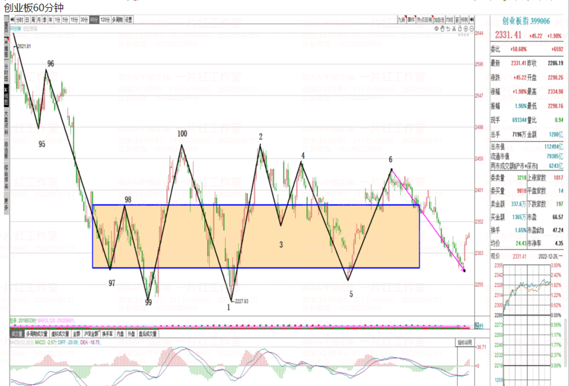Open the 多周期 multi-period view
Image resolution: width=569 pixels, height=386 pixels.
point(117,20)
